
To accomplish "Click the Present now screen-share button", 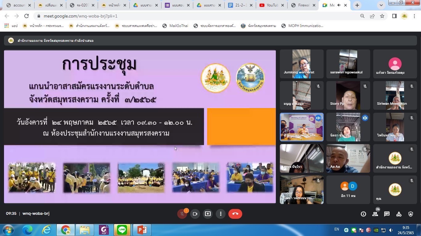I will point(208,214).
